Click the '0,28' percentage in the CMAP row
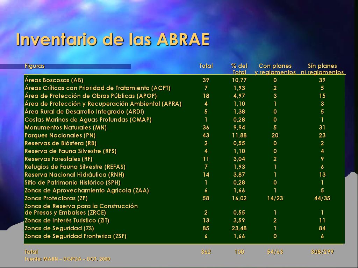358x268 pixels. click(239, 120)
